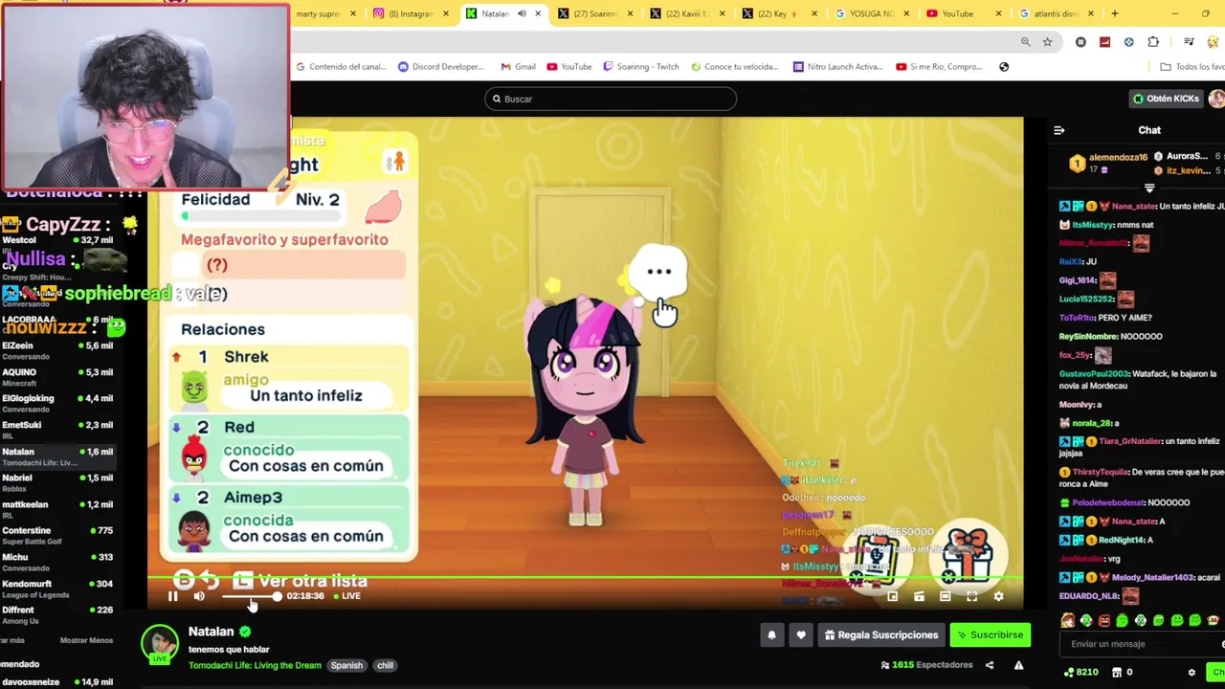Open Natalan's channel avatar
The height and width of the screenshot is (689, 1225).
(x=160, y=643)
